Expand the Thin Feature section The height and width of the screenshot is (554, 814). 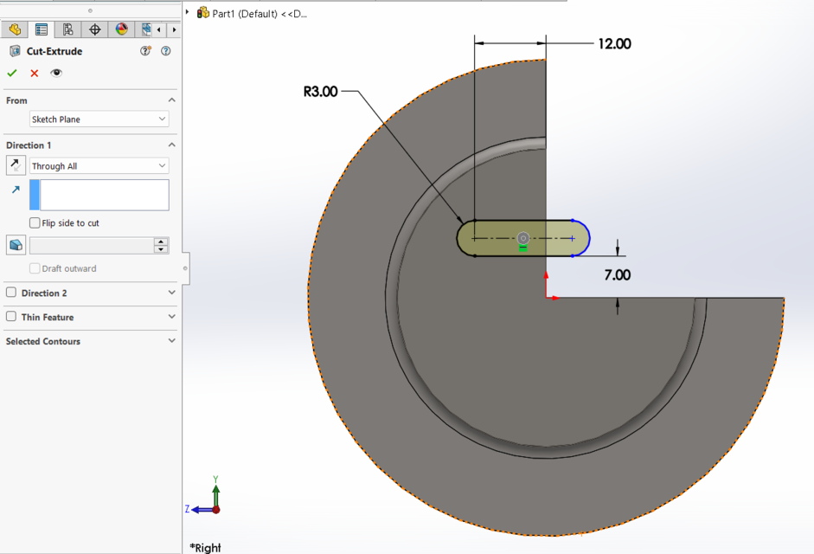[170, 317]
